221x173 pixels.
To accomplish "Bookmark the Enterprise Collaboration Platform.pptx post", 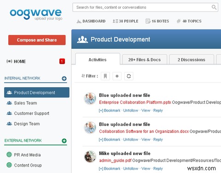I will click(x=110, y=110).
